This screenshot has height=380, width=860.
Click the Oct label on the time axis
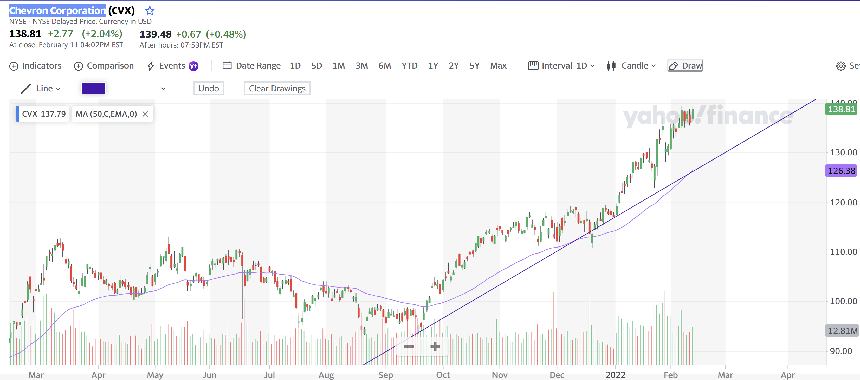pyautogui.click(x=443, y=375)
